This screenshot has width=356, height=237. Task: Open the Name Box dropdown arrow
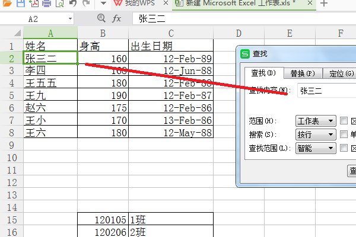click(x=70, y=18)
